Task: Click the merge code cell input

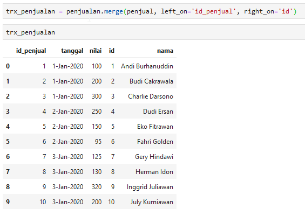Action: [x=154, y=11]
